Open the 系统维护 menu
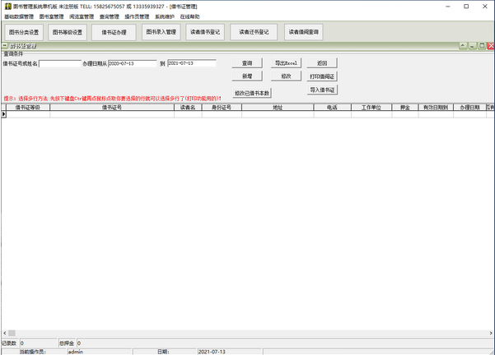 (x=164, y=16)
